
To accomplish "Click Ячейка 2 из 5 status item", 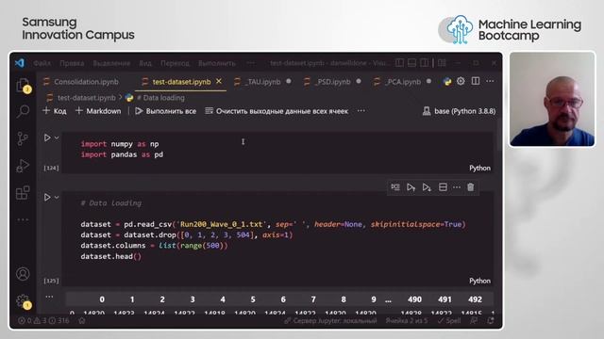I will click(407, 320).
